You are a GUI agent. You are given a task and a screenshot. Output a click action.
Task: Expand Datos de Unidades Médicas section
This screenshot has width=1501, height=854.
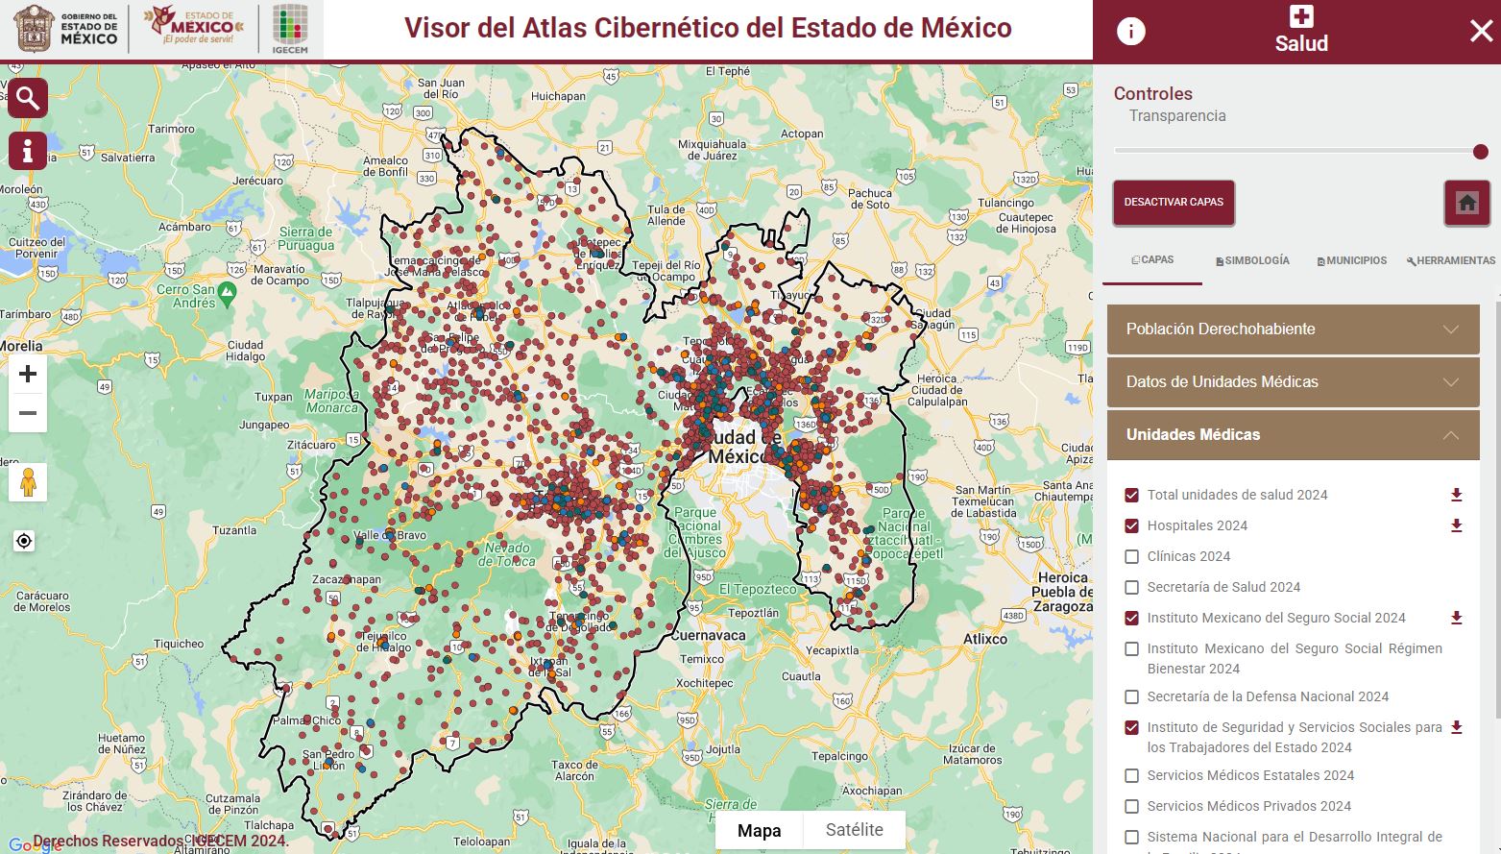click(x=1292, y=382)
